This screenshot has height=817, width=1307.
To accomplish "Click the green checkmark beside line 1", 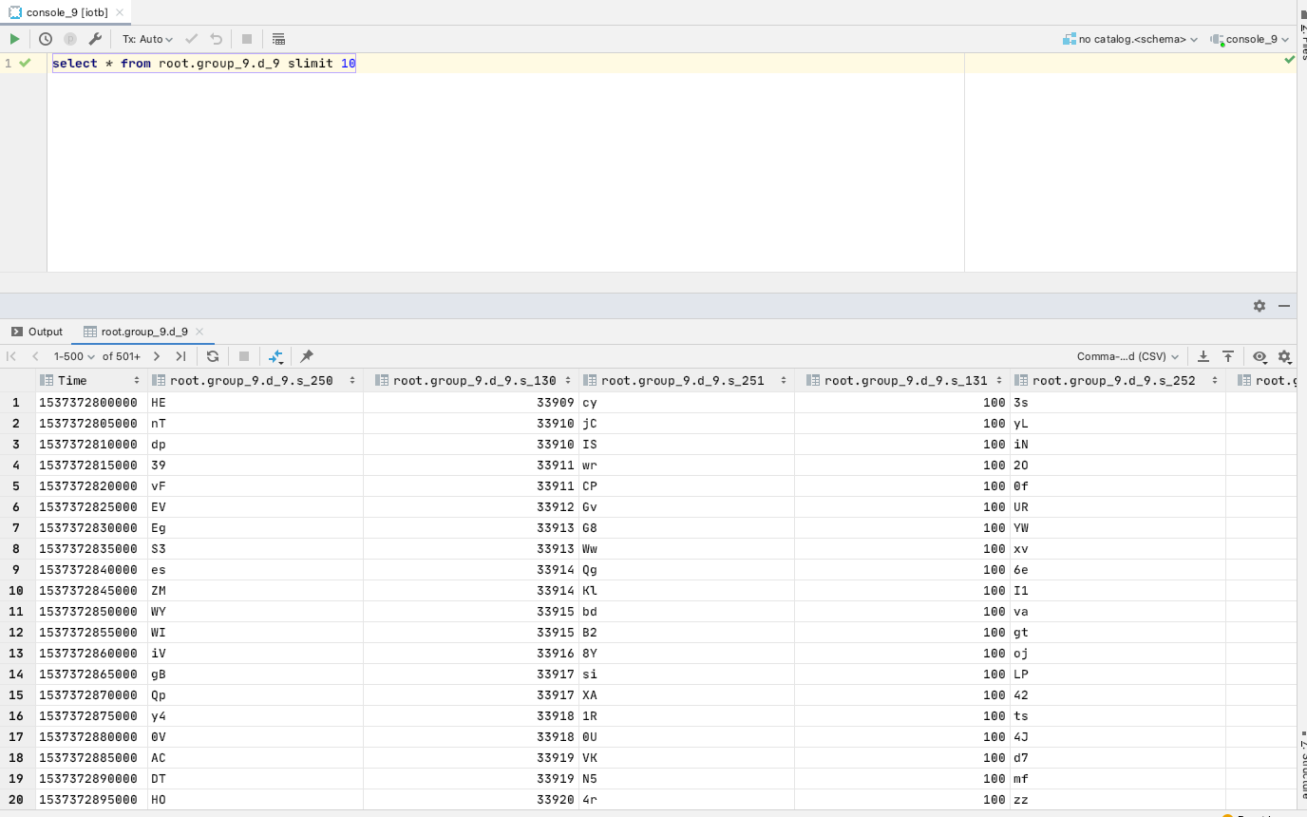I will (25, 63).
